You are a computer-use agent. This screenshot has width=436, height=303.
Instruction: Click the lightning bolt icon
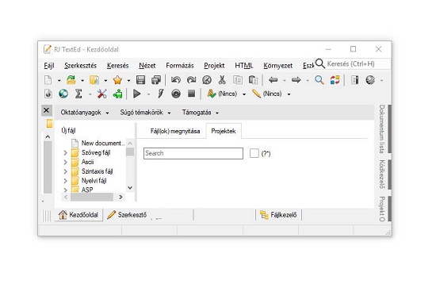click(x=161, y=94)
